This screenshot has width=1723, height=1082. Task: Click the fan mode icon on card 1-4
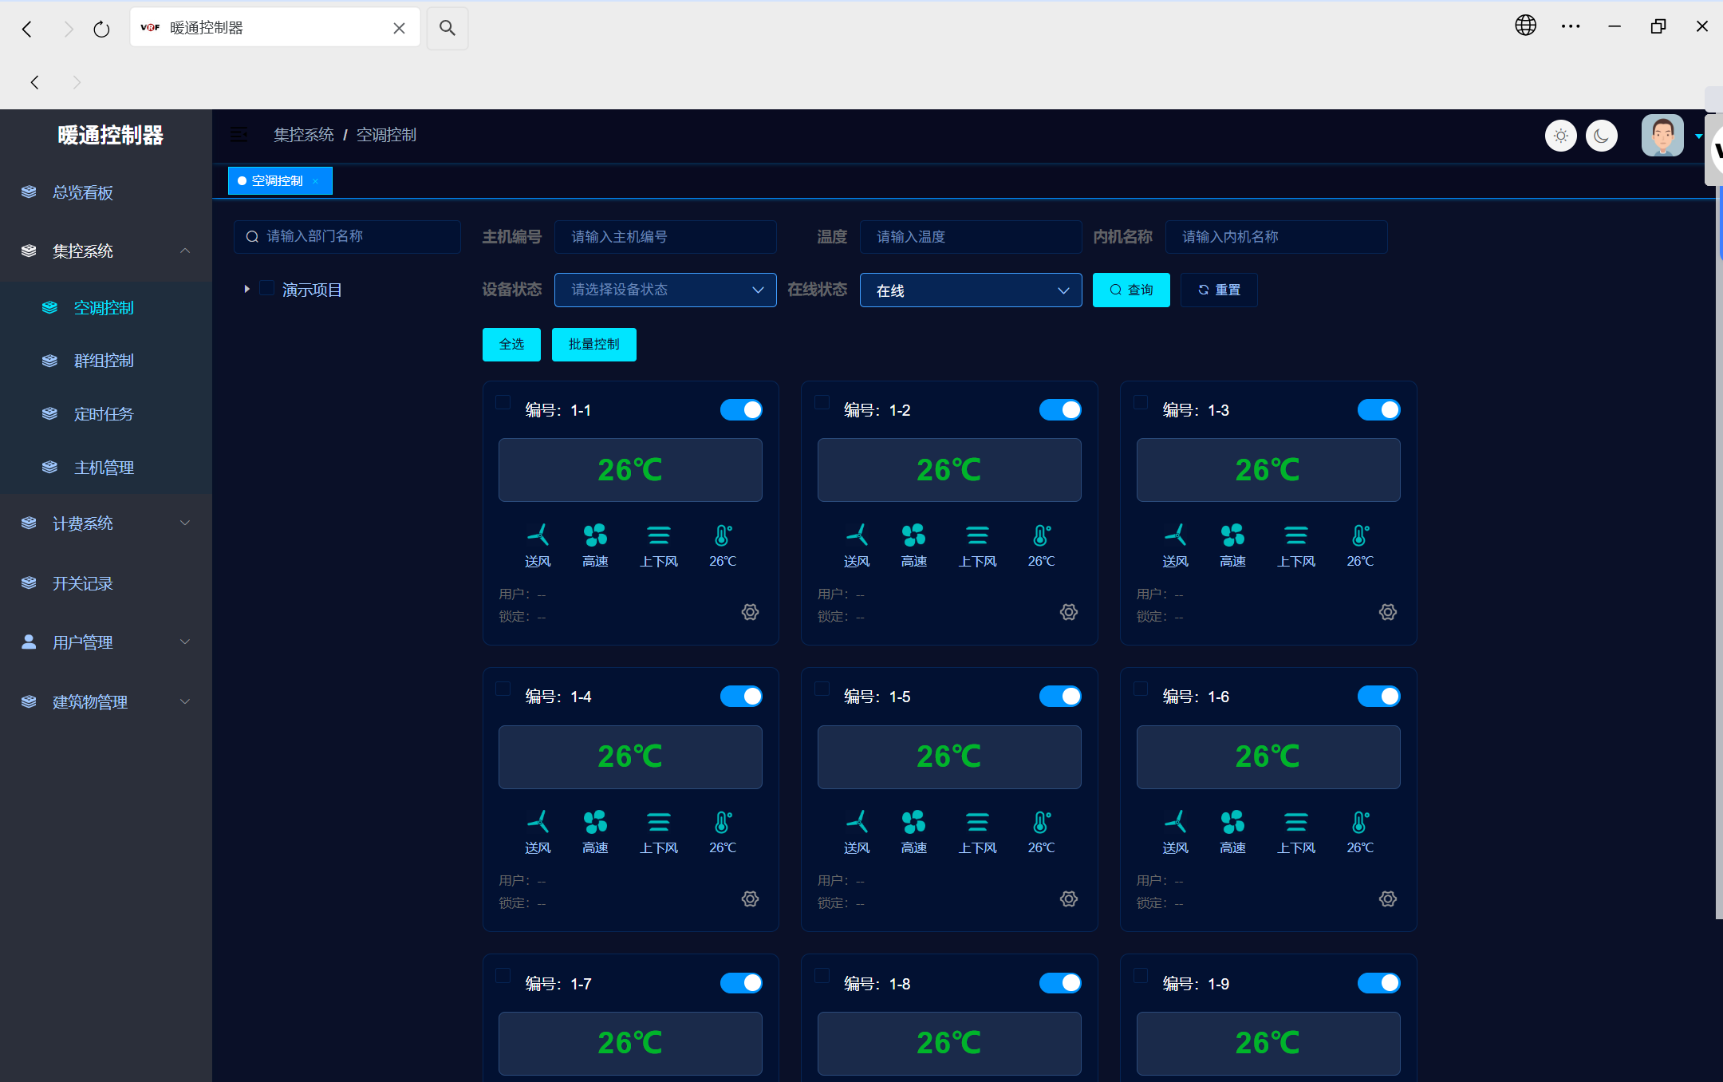[x=538, y=821]
